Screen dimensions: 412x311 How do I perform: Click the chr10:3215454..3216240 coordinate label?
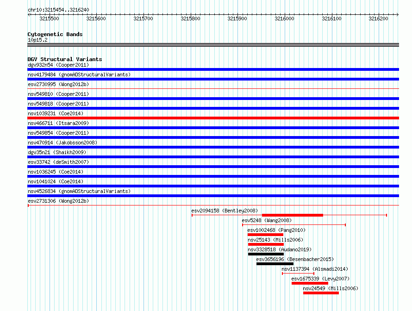coord(58,10)
